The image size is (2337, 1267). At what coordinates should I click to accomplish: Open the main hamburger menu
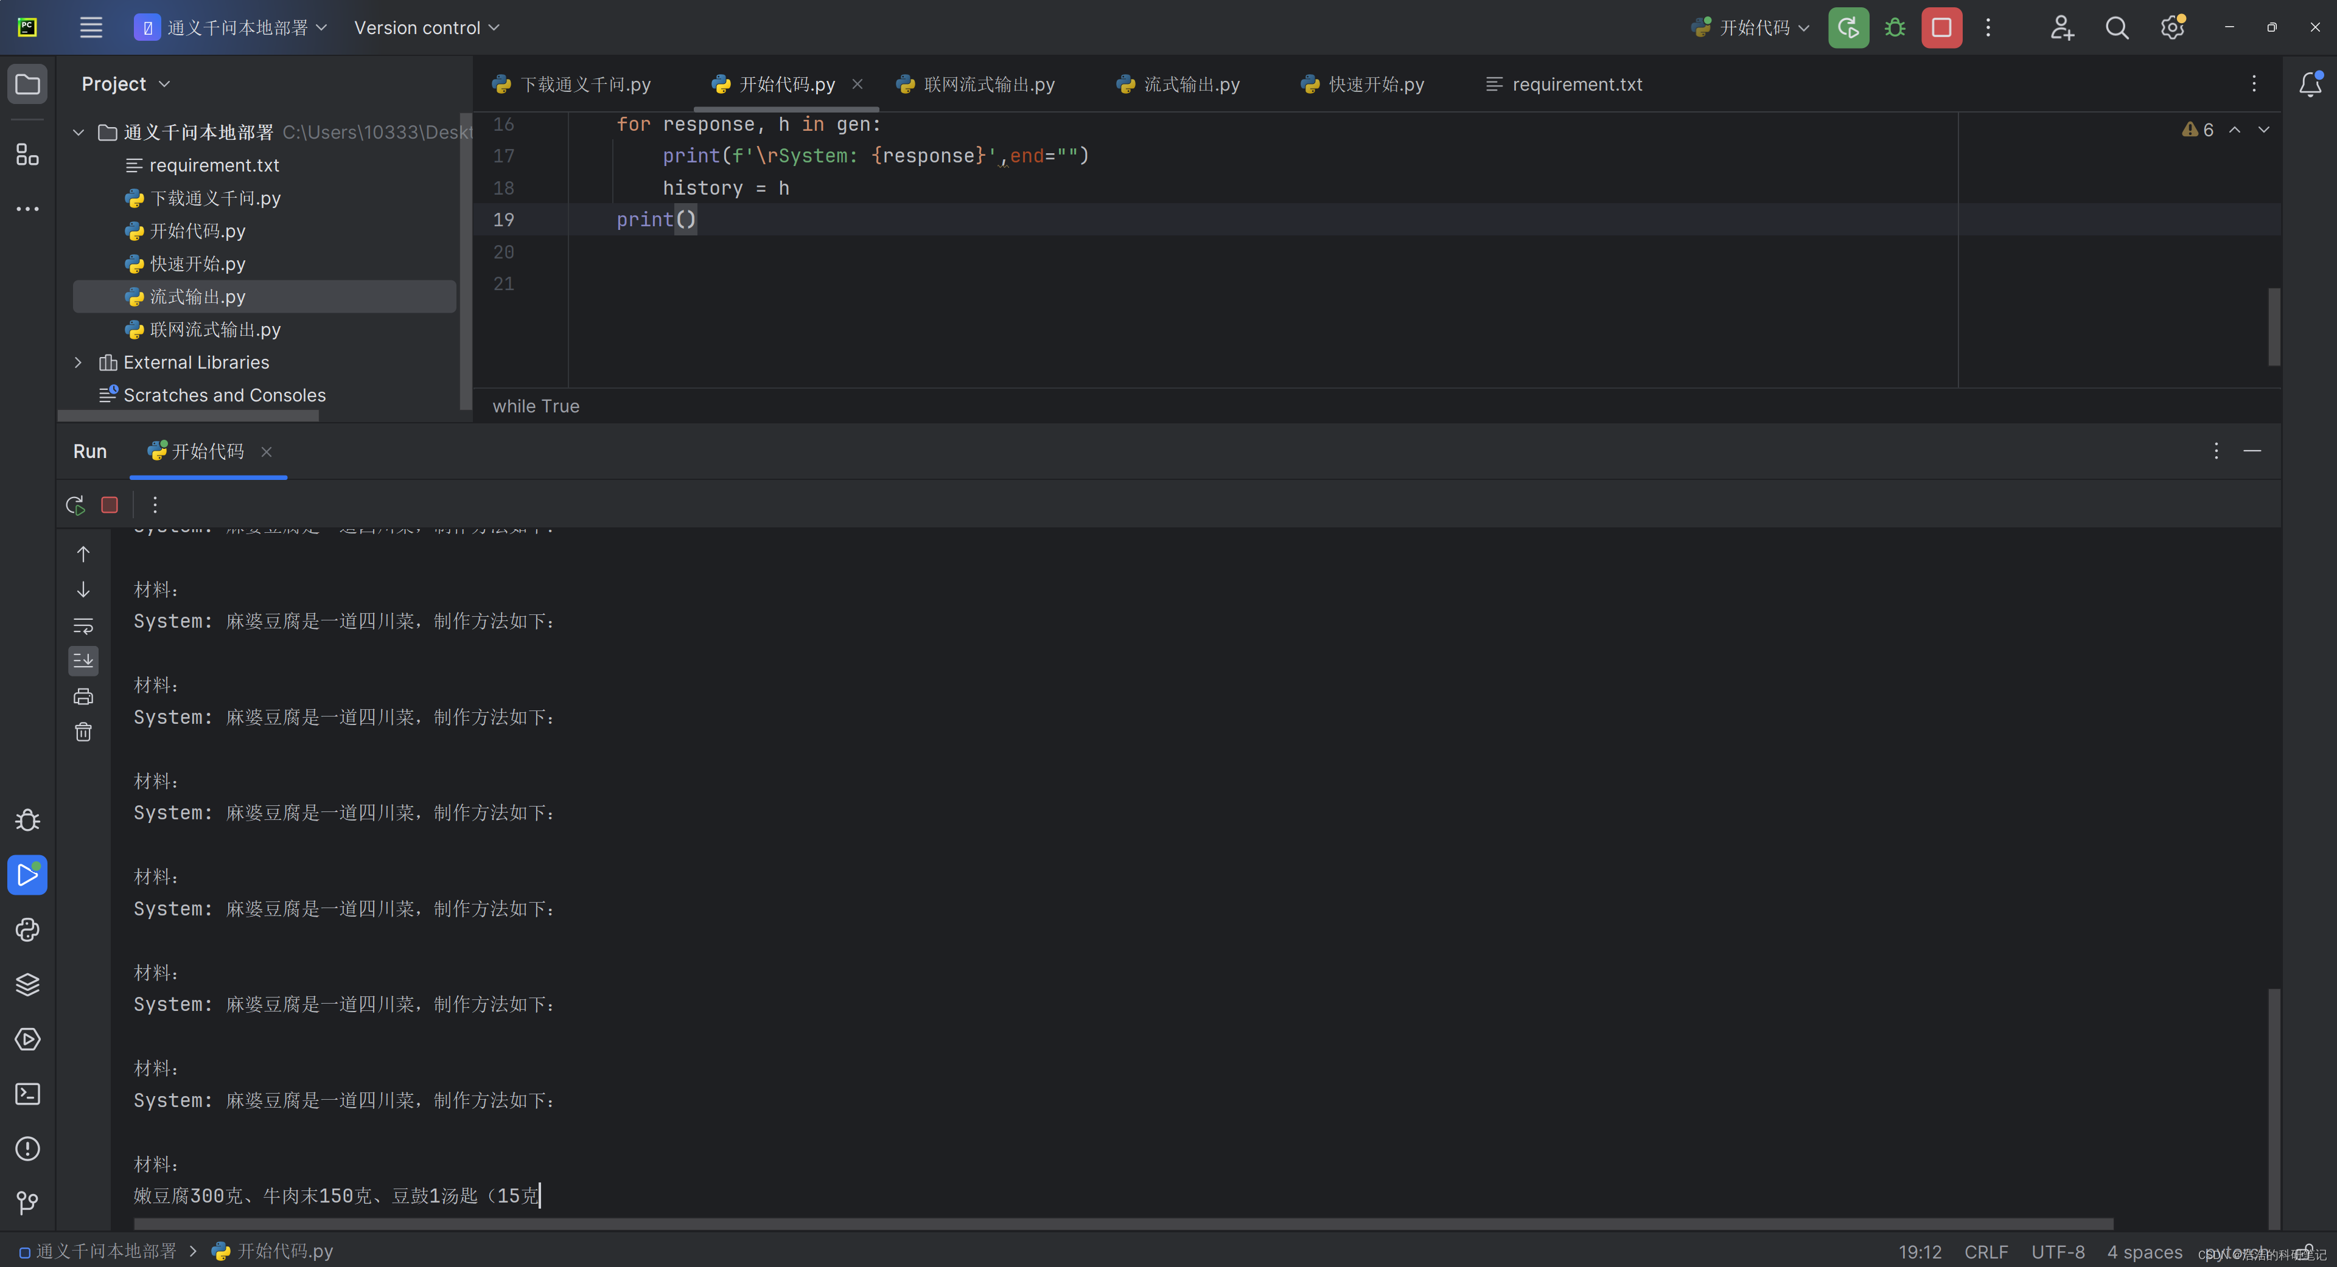(x=91, y=27)
